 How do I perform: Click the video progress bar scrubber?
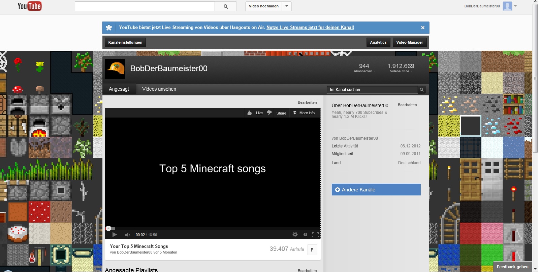[x=108, y=228]
